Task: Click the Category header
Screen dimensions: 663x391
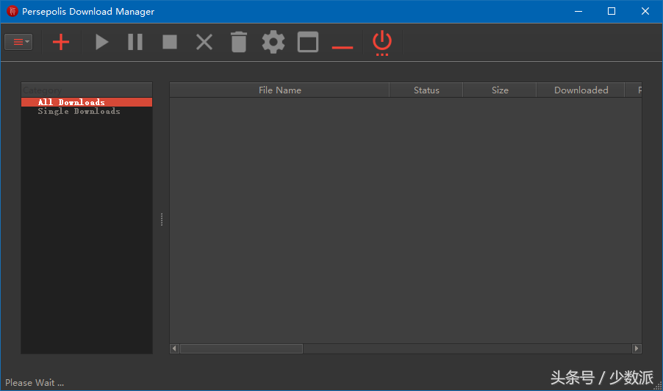Action: click(x=87, y=90)
